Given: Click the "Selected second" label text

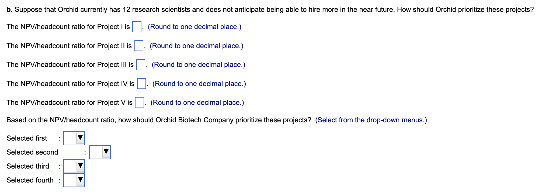Looking at the screenshot, I should click(32, 152).
